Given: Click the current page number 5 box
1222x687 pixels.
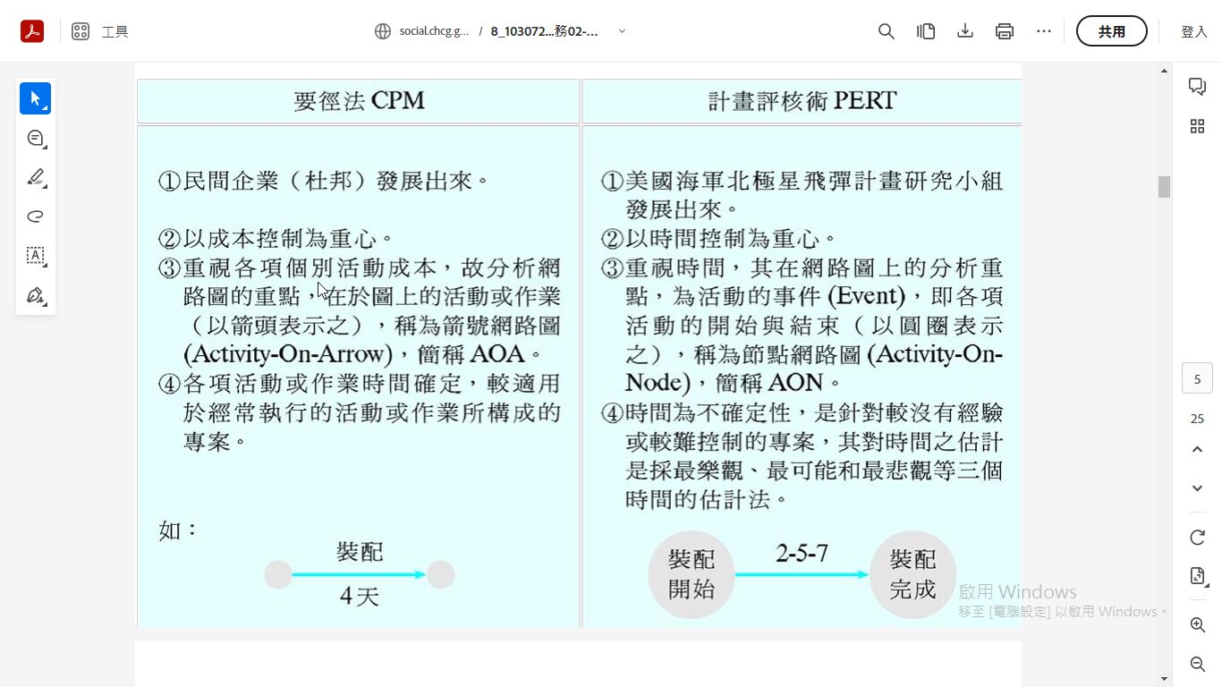Looking at the screenshot, I should click(x=1197, y=379).
